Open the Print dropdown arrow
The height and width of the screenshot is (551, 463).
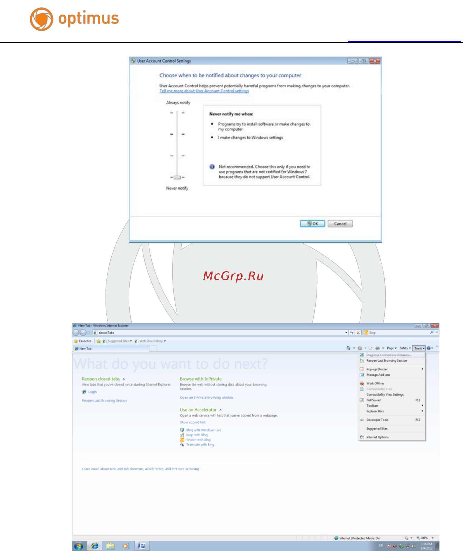pyautogui.click(x=383, y=348)
